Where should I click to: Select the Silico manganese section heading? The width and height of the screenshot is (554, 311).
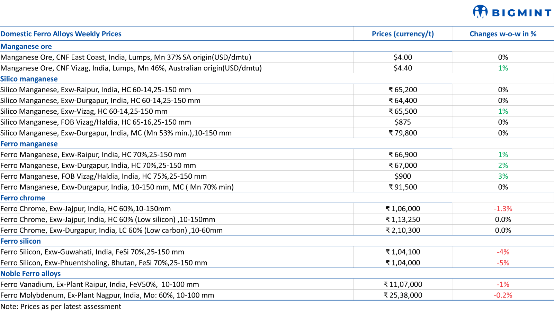pos(29,79)
